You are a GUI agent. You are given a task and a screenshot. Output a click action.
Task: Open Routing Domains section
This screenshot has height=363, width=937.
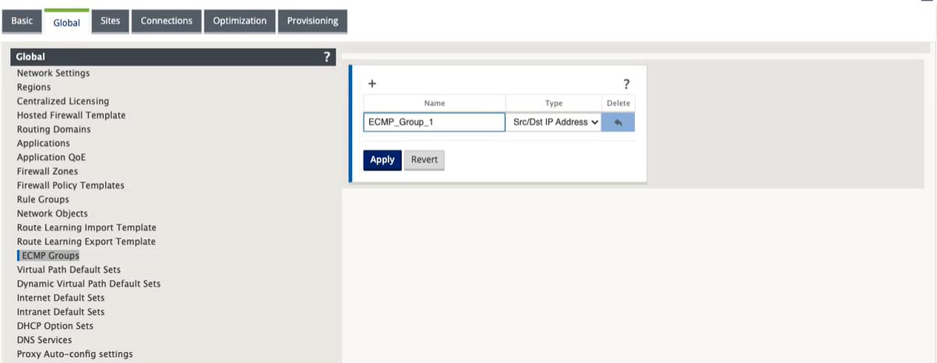[x=54, y=129]
